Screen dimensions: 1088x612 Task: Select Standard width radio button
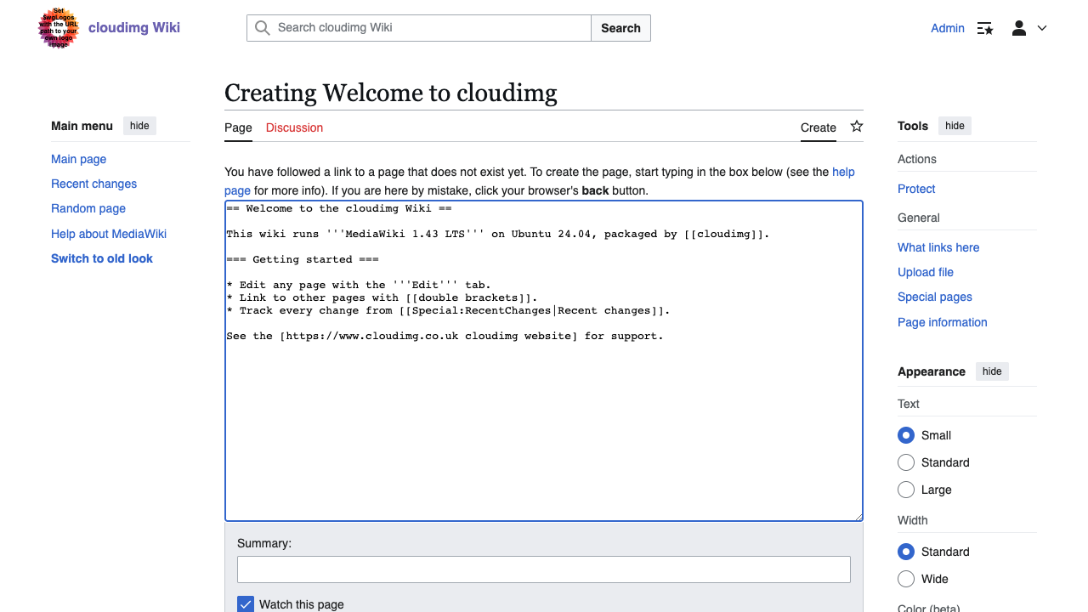tap(906, 552)
